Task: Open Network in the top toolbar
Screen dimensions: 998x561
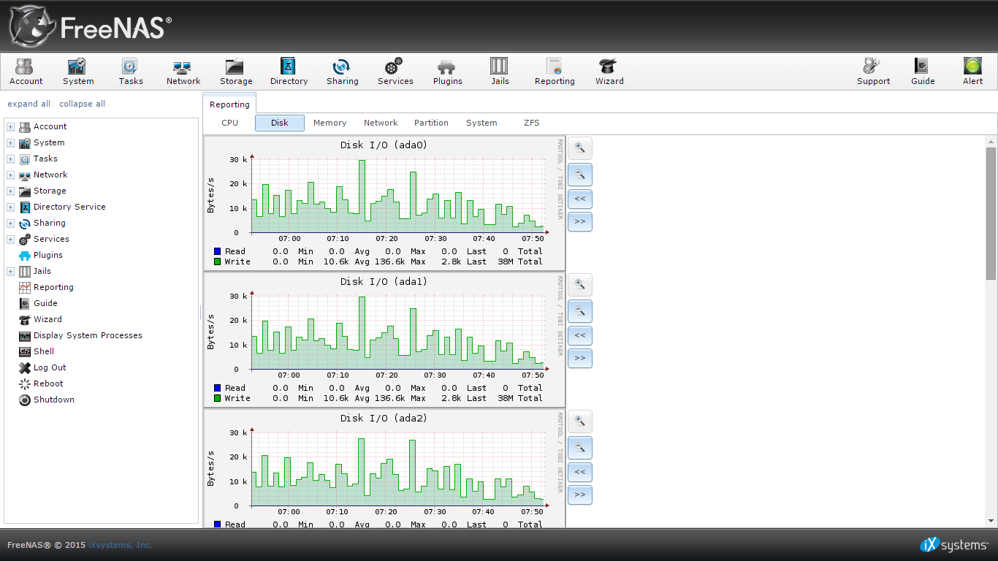Action: tap(183, 72)
